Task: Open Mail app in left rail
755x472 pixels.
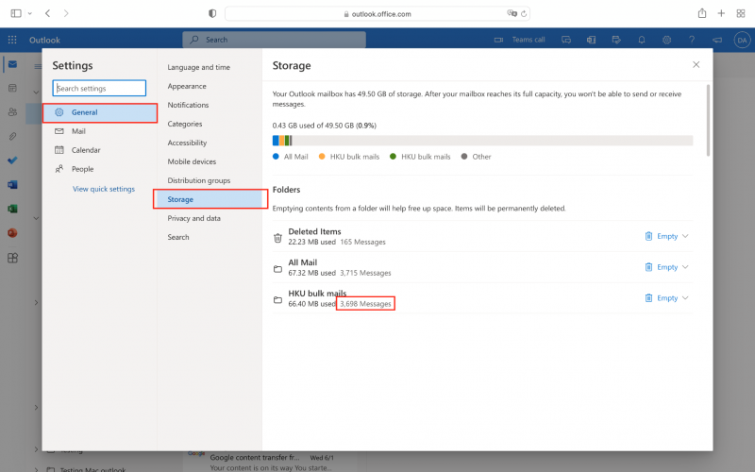Action: [x=12, y=64]
